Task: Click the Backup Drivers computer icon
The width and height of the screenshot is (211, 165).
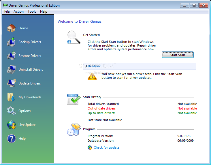Action: point(11,42)
